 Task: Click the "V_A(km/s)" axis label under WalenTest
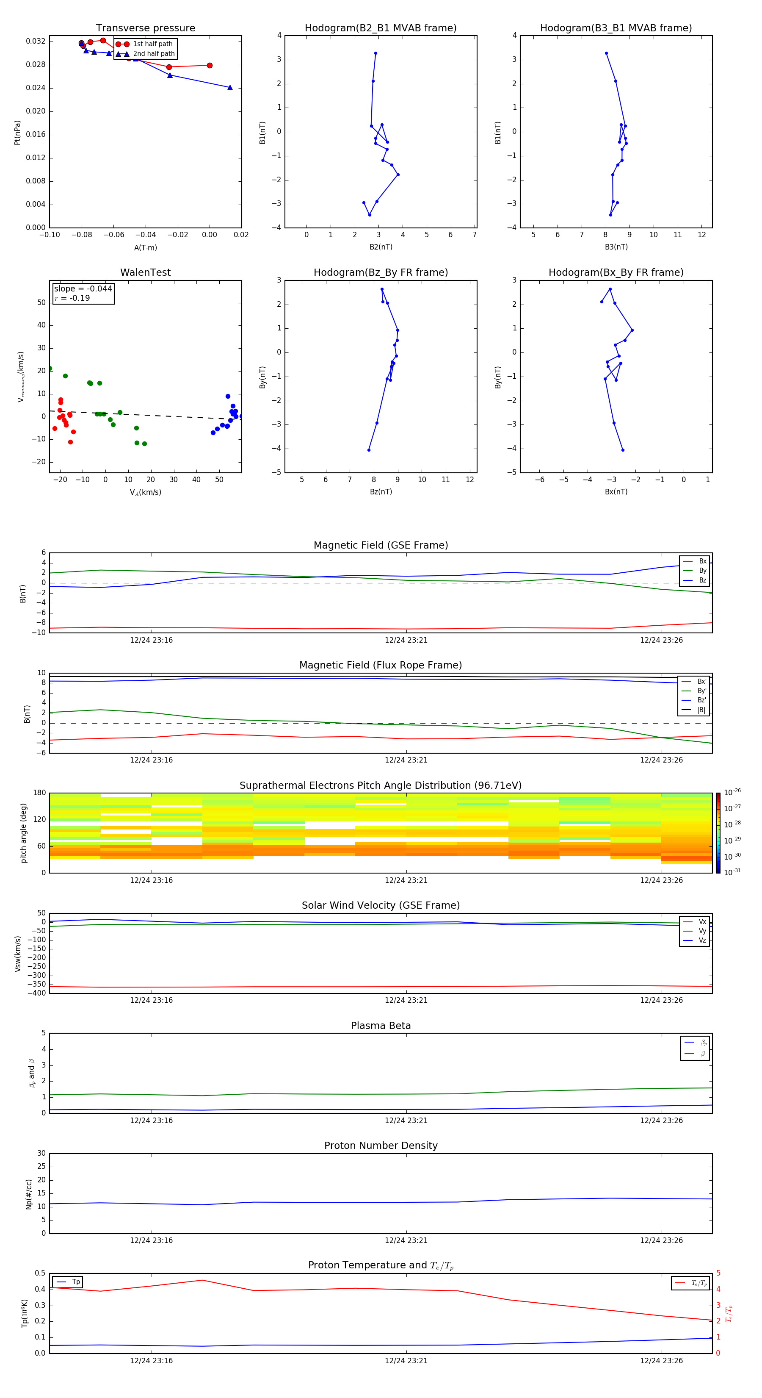[x=145, y=492]
